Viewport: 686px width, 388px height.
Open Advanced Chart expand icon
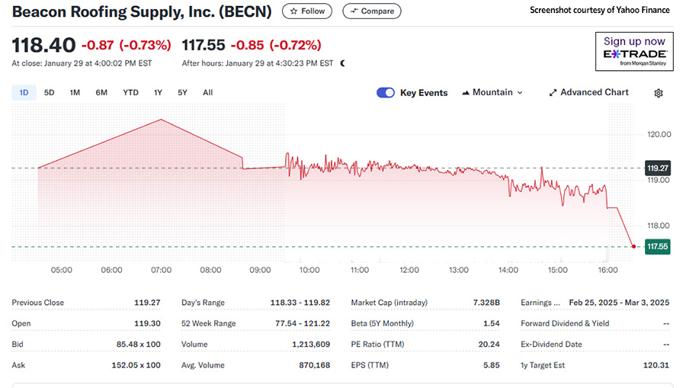click(x=553, y=93)
